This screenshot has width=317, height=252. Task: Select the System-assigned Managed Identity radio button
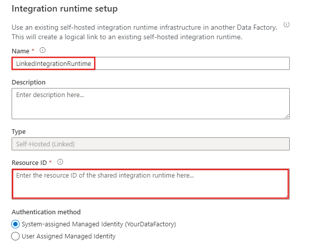point(15,224)
